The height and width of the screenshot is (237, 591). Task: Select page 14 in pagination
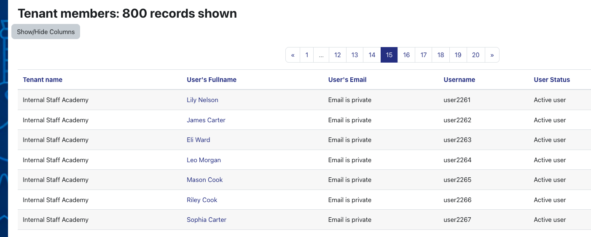pyautogui.click(x=372, y=55)
